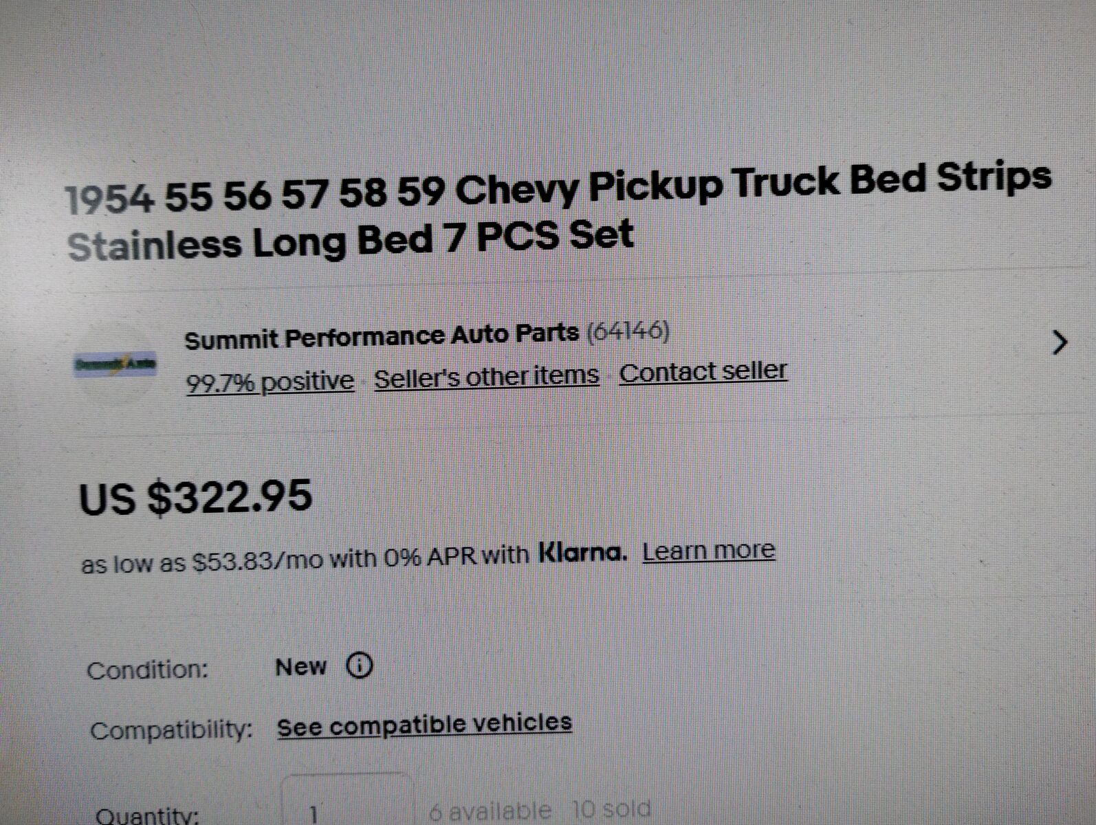
Task: Click the Summit Performance Auto Parts seller name
Action: click(382, 337)
